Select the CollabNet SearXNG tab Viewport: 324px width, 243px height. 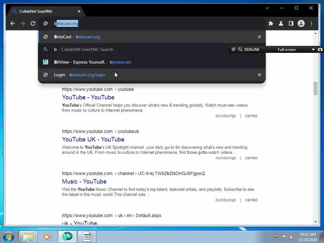[46, 11]
